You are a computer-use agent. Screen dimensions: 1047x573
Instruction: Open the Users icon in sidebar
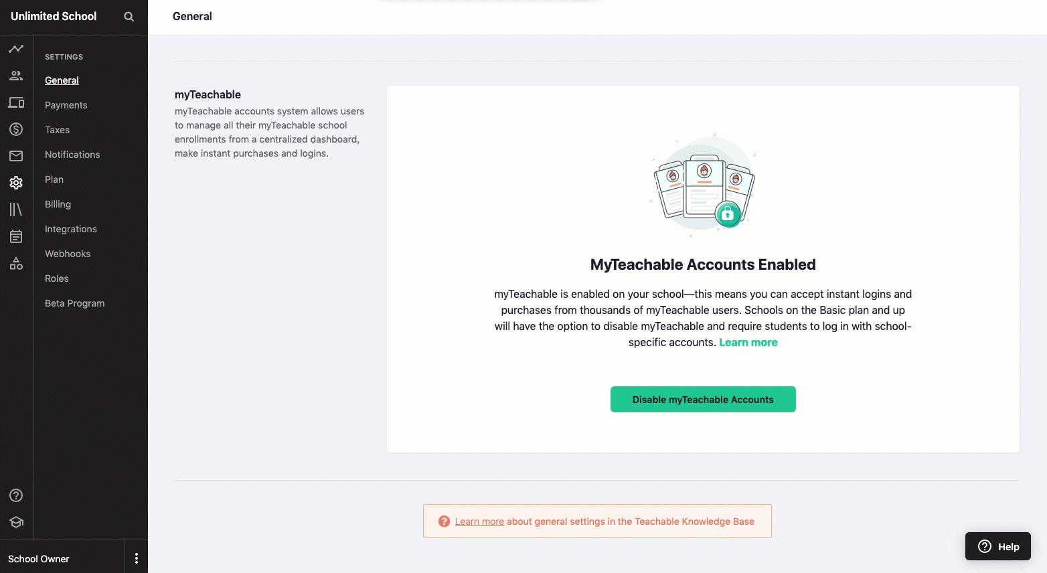point(16,76)
